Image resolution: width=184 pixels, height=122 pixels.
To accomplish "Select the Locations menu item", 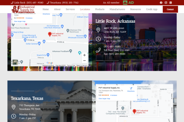I will pos(85,9).
